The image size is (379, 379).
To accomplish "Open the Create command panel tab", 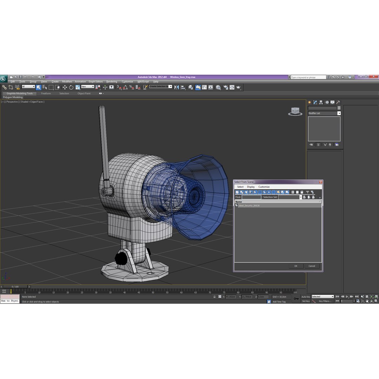I will [310, 102].
